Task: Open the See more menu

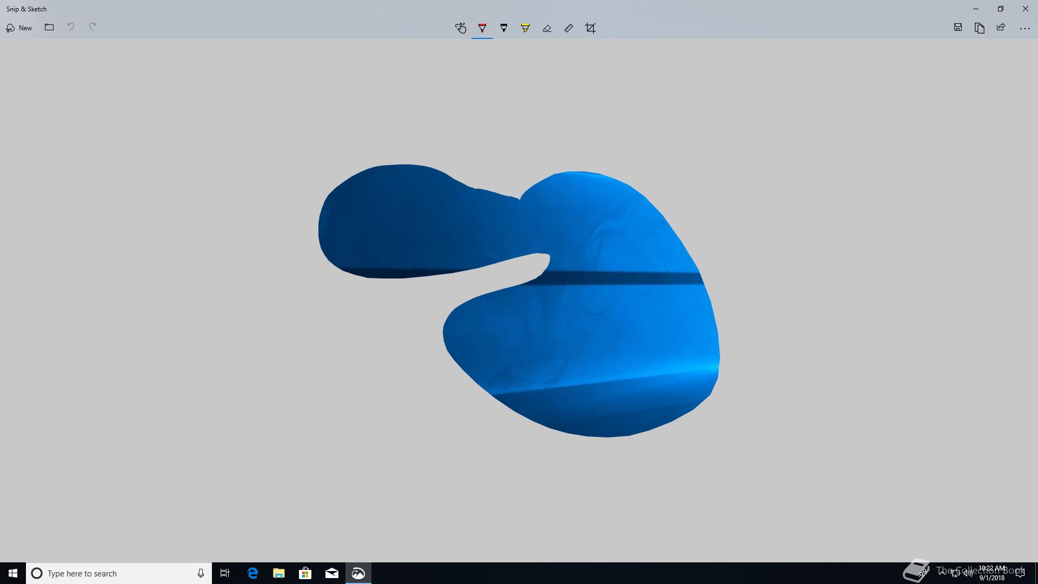Action: pyautogui.click(x=1025, y=28)
